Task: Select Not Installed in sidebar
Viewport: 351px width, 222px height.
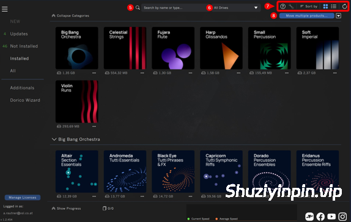Action: point(24,46)
